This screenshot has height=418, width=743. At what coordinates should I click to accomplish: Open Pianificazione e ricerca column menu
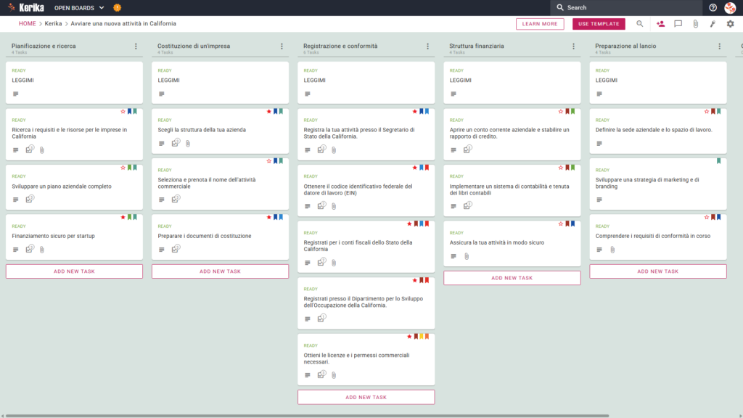(136, 46)
